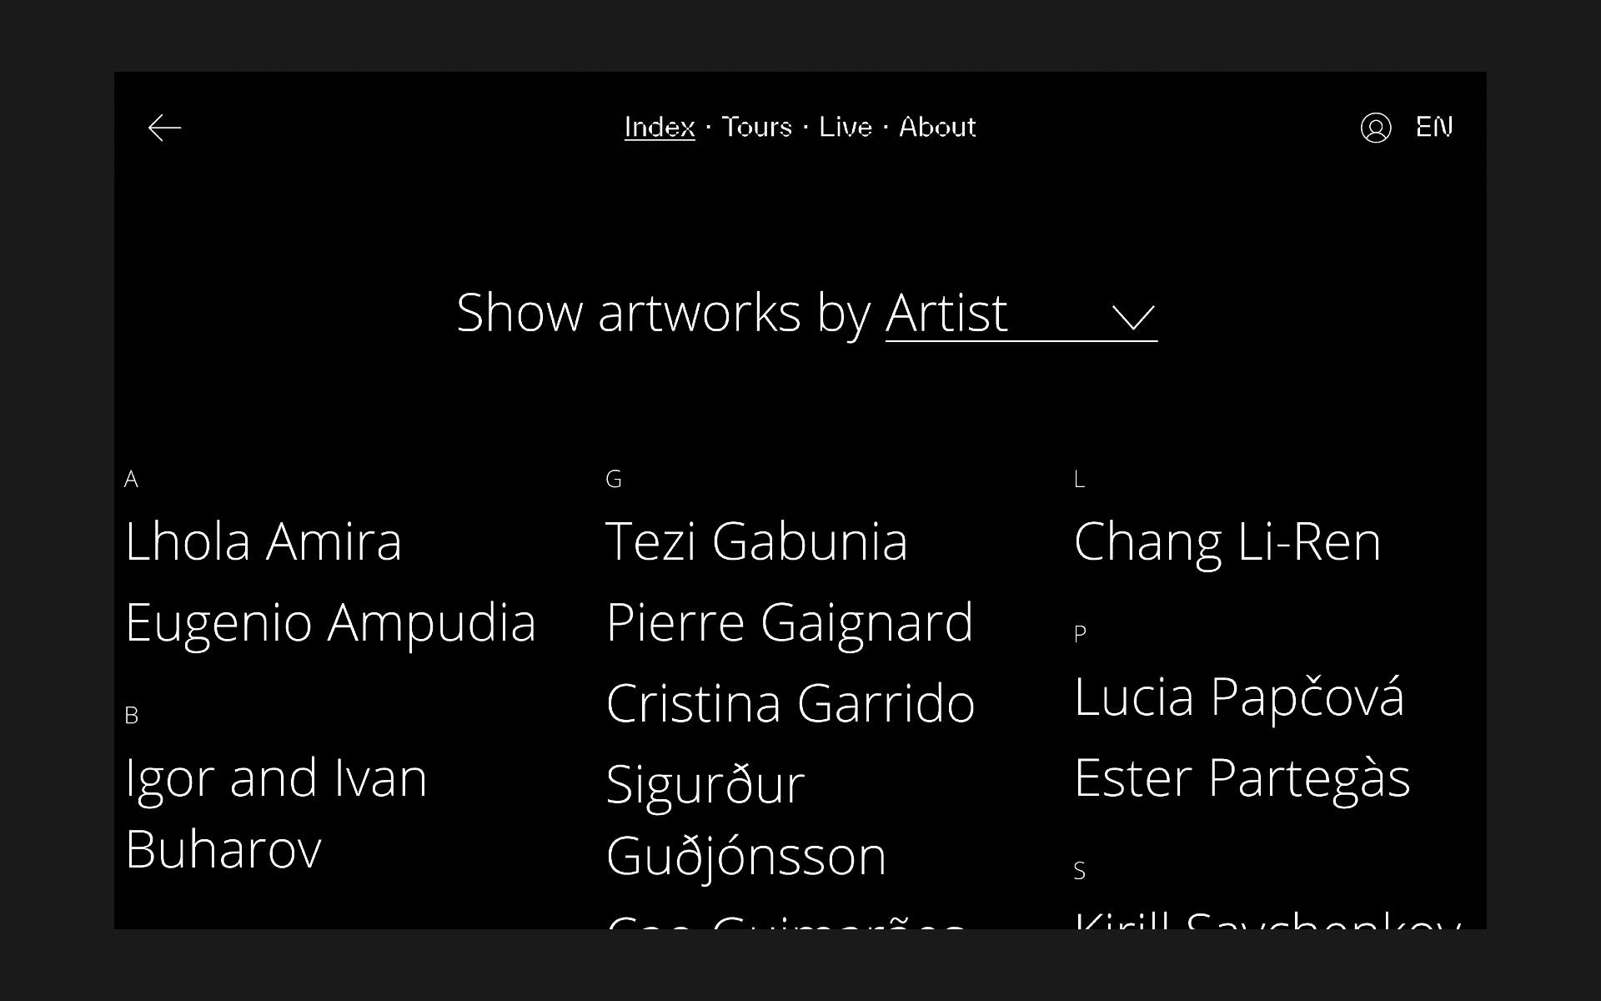Expand the dropdown chevron next to Artist

click(1133, 318)
